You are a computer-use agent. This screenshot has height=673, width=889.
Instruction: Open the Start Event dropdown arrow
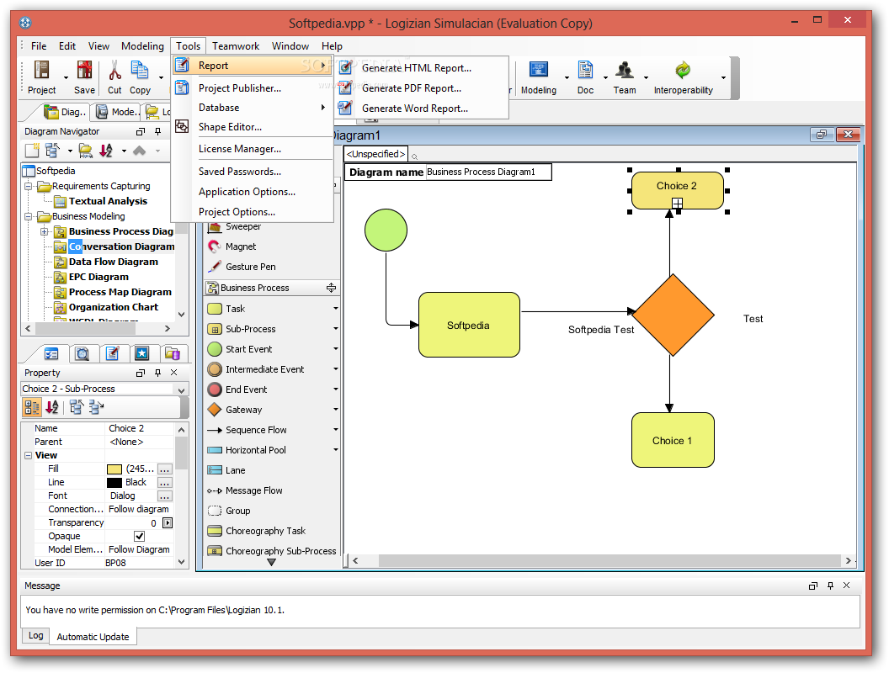pyautogui.click(x=336, y=349)
